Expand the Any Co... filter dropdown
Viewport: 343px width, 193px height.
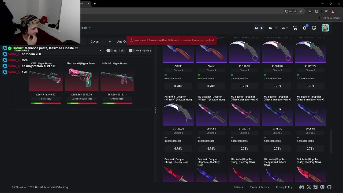click(122, 42)
